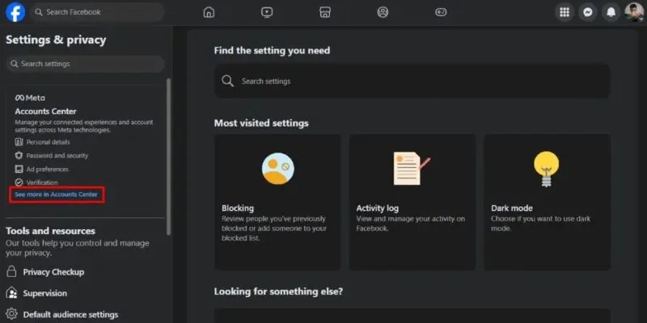The width and height of the screenshot is (647, 323).
Task: Open the Activity log card title
Action: click(x=378, y=208)
